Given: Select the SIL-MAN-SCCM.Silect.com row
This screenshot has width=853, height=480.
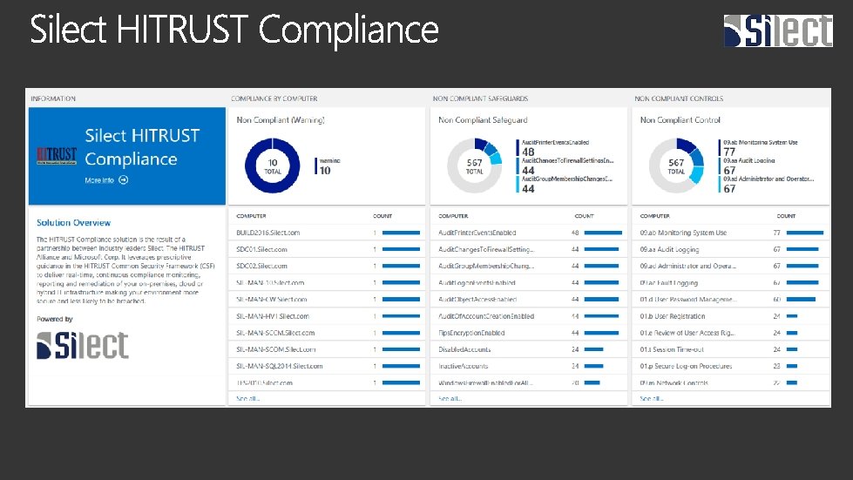Looking at the screenshot, I should click(327, 333).
